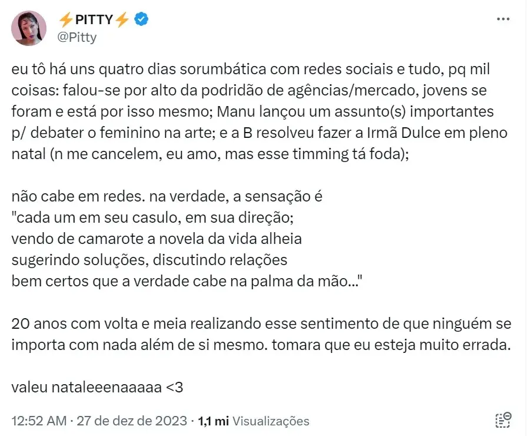Click "tomara que eu esteja muito errada" text
This screenshot has width=528, height=436.
(x=394, y=345)
